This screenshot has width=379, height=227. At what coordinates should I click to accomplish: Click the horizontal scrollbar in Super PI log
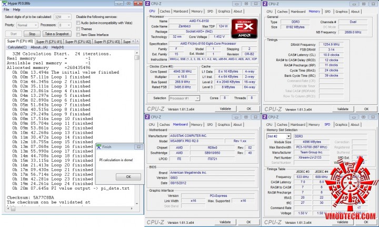71,209
